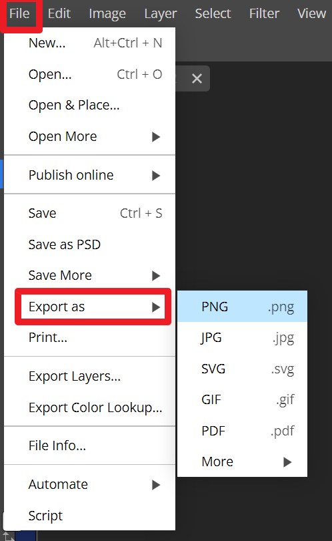Open the File menu
The width and height of the screenshot is (332, 541).
point(20,14)
